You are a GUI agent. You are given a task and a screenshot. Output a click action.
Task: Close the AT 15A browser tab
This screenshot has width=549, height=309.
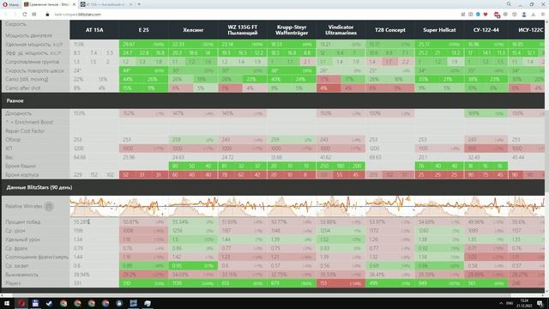[x=130, y=4]
